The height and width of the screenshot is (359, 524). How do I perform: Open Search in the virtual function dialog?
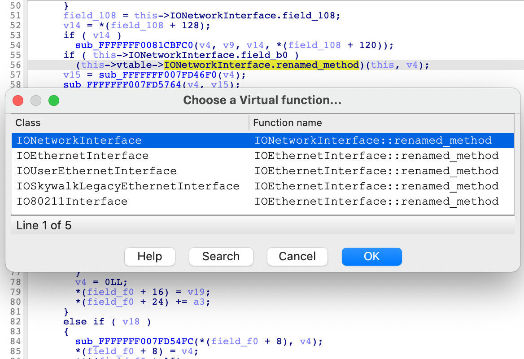[221, 256]
